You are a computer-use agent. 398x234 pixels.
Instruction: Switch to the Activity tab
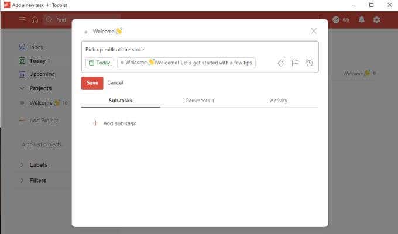tap(279, 101)
